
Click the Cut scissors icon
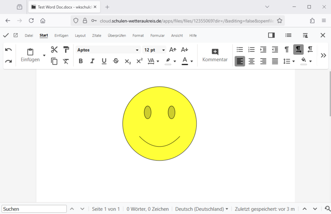coord(54,50)
